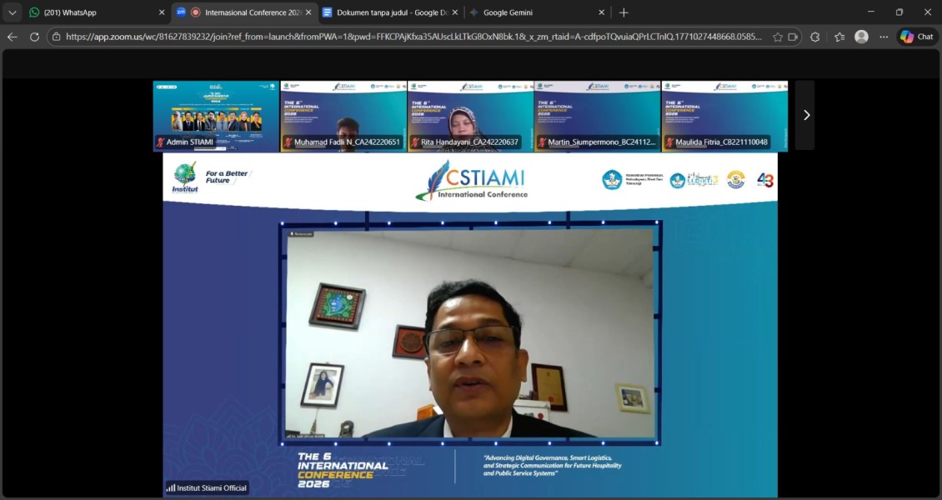Show next participants with the right arrow

[805, 115]
